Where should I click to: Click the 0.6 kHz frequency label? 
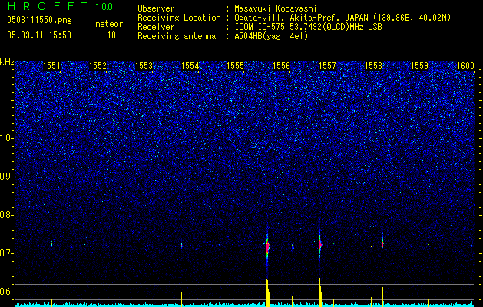(7, 292)
